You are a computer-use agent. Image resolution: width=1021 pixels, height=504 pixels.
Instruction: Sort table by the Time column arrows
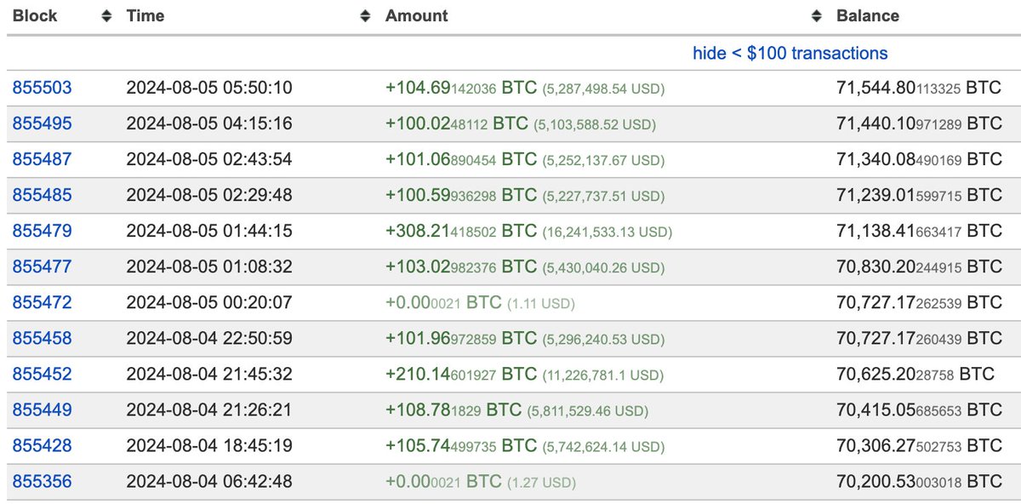coord(365,16)
